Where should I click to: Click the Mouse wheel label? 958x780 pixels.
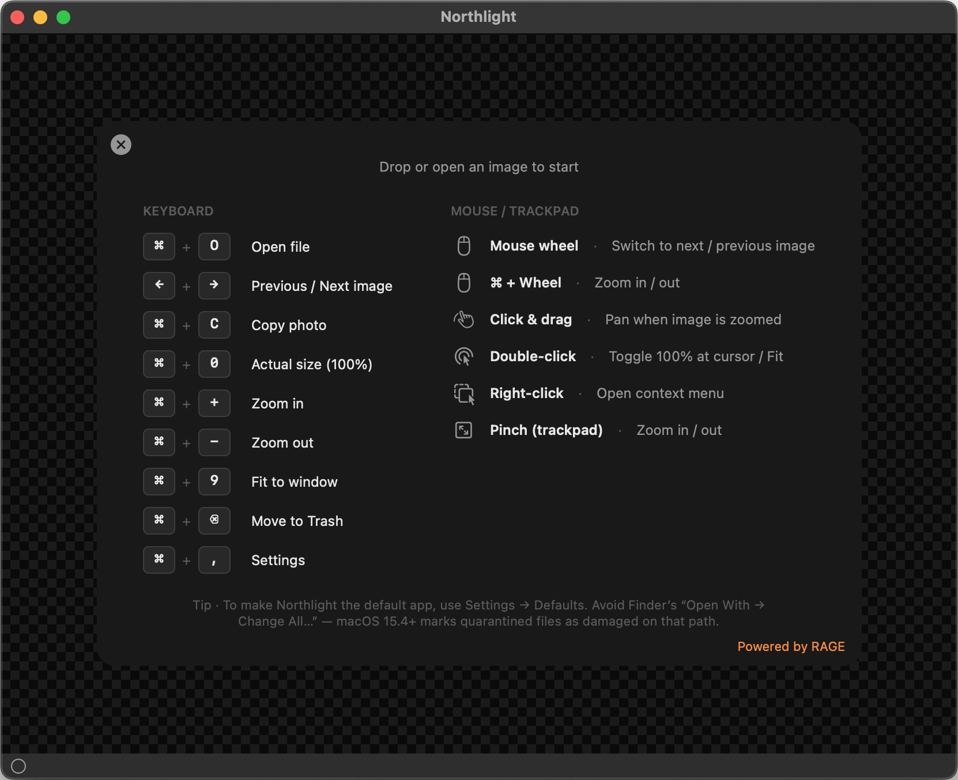click(x=534, y=246)
